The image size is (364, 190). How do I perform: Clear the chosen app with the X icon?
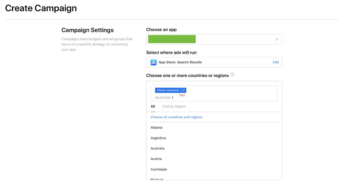277,39
